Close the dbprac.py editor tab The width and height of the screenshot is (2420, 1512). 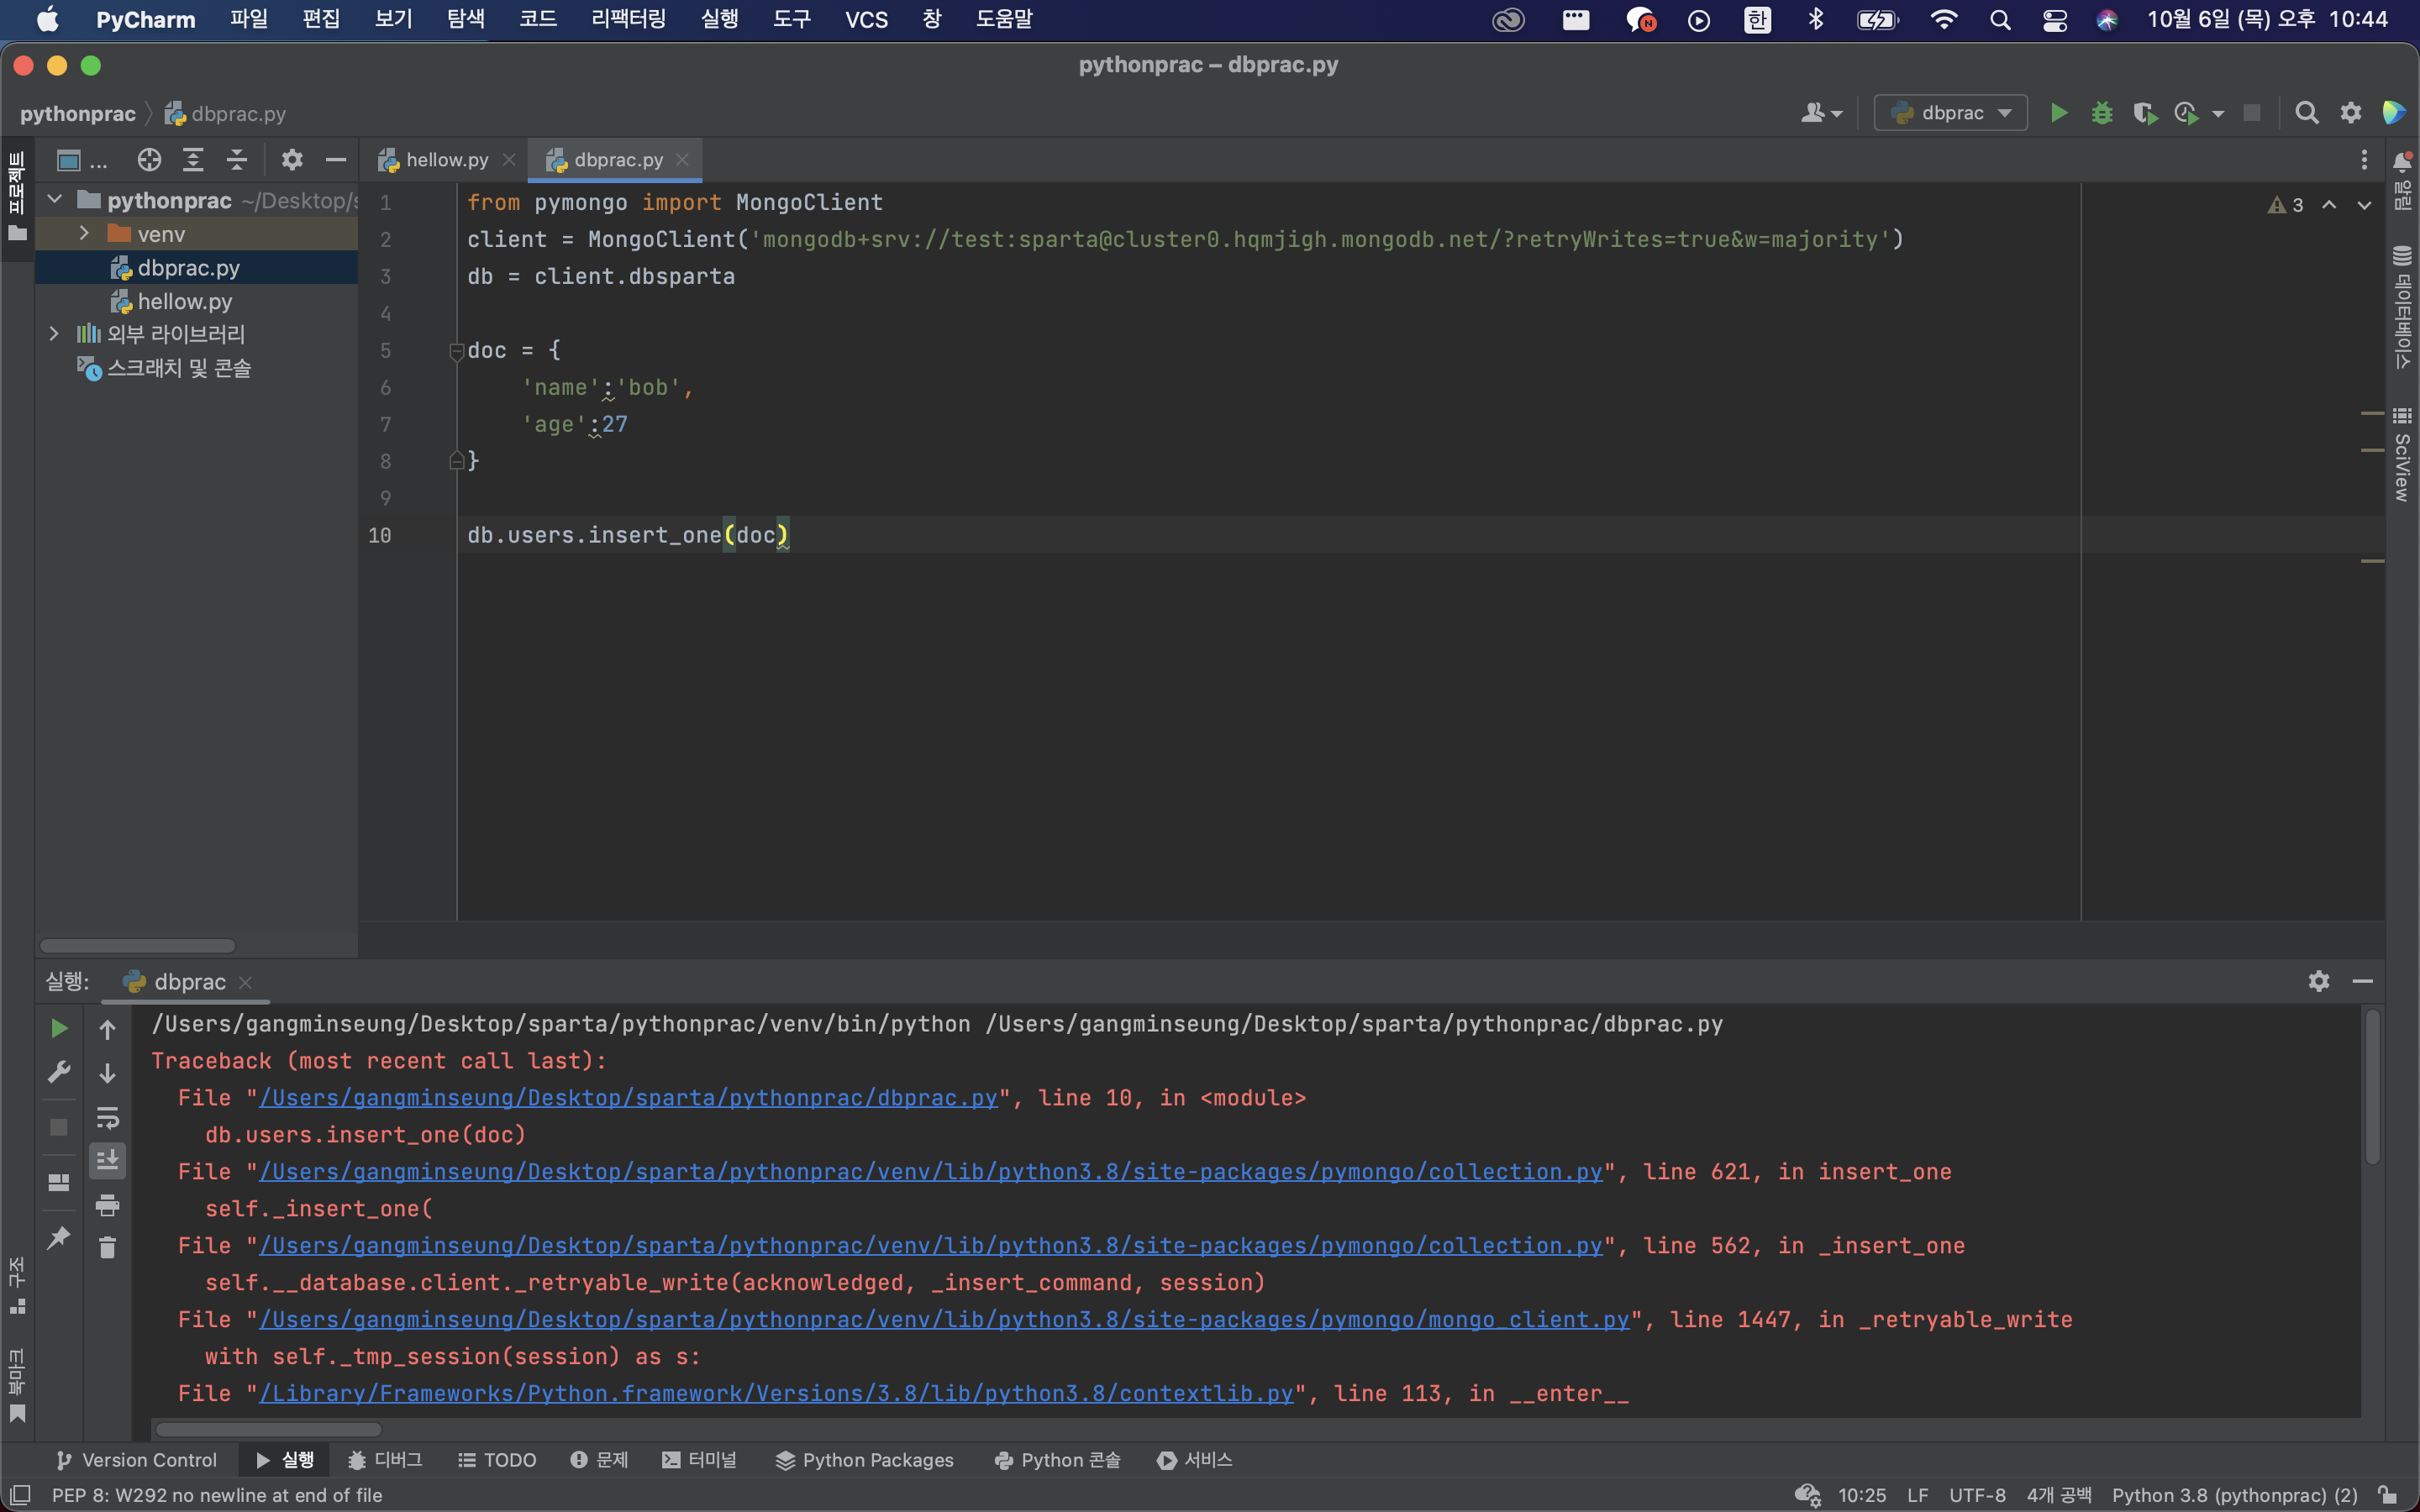pyautogui.click(x=682, y=160)
